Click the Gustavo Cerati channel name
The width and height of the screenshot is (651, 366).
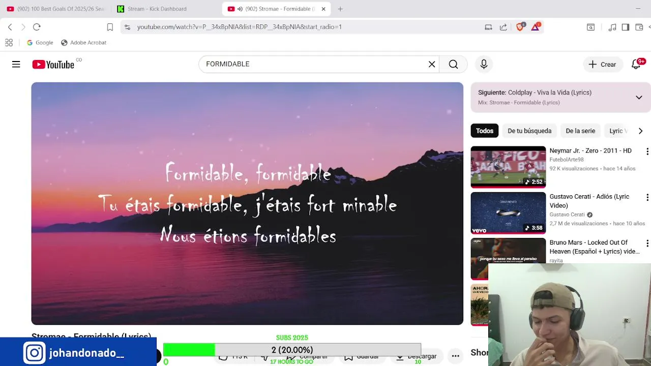coord(567,215)
